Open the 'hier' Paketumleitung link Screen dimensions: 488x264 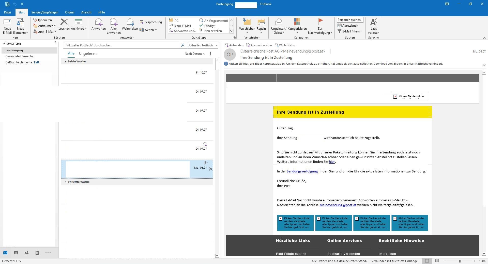point(332,162)
